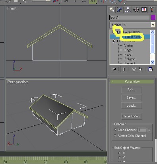This screenshot has width=157, height=164.
Task: Open the Display command panel tab
Action: 144,10
